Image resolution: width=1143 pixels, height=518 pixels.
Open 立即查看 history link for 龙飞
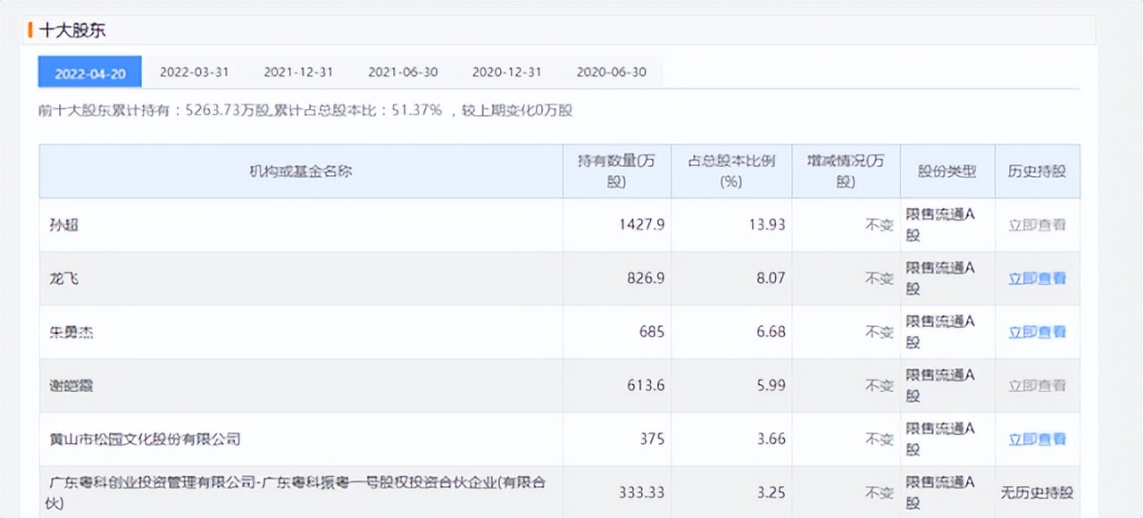click(x=1038, y=279)
